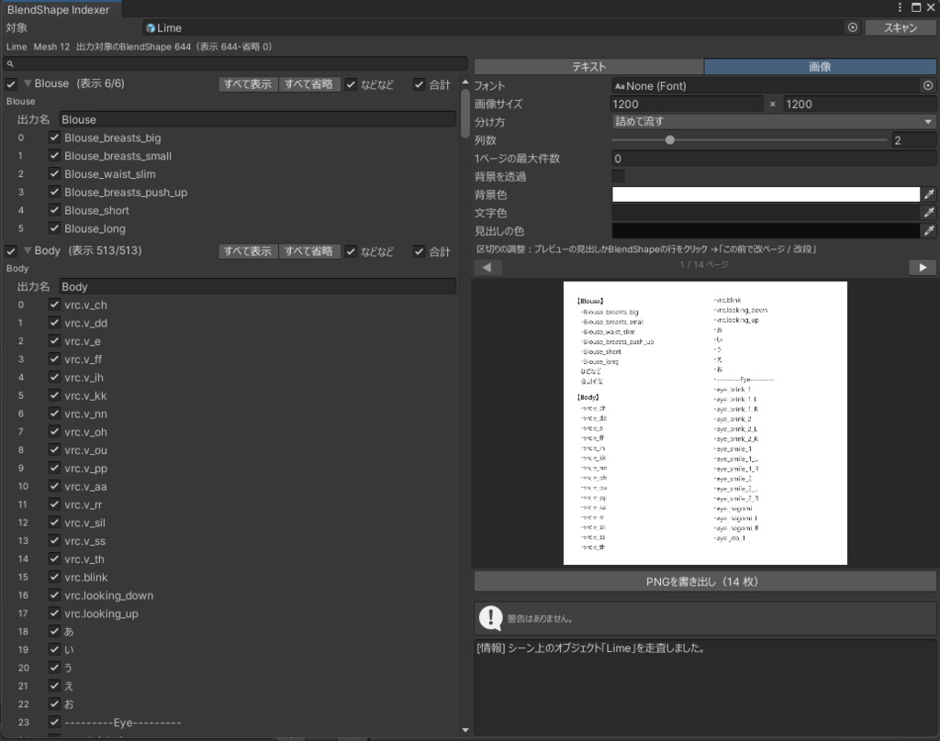Image resolution: width=940 pixels, height=741 pixels.
Task: Open the font picker circle icon
Action: [x=928, y=85]
